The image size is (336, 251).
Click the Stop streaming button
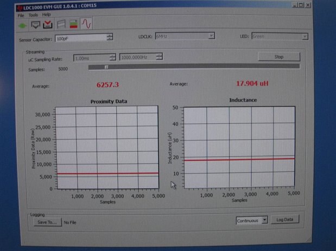[279, 57]
